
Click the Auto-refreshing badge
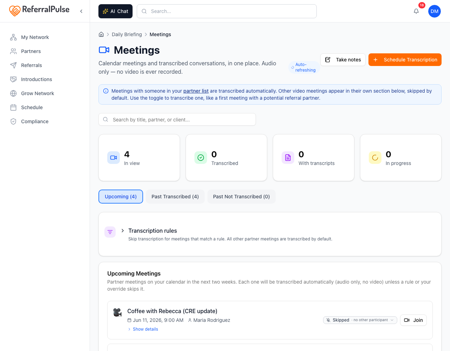304,67
